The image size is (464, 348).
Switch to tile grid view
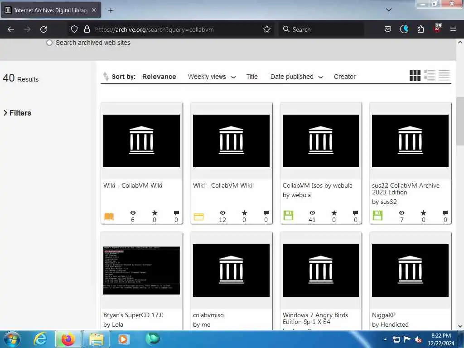point(415,76)
